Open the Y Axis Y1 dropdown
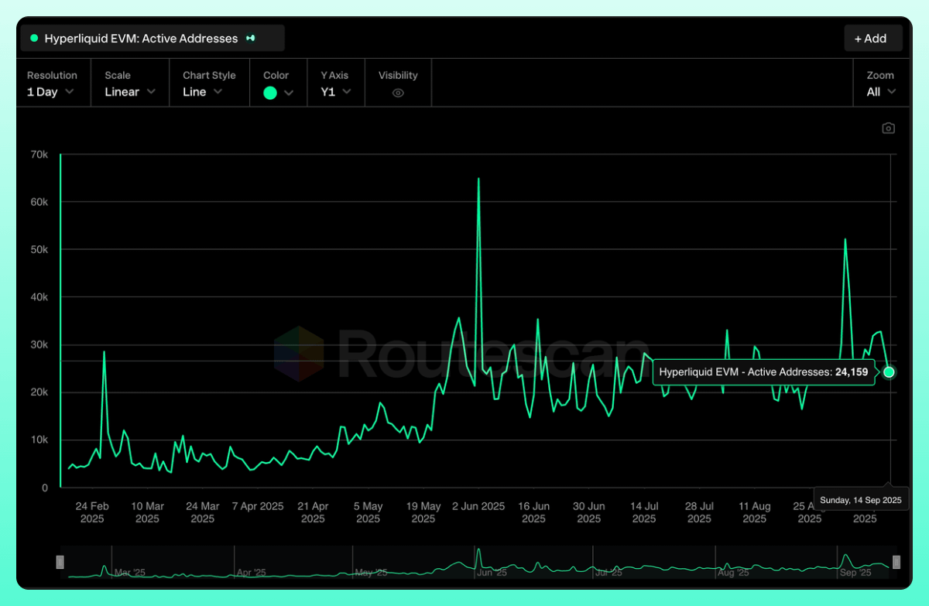Image resolution: width=929 pixels, height=606 pixels. pos(336,84)
